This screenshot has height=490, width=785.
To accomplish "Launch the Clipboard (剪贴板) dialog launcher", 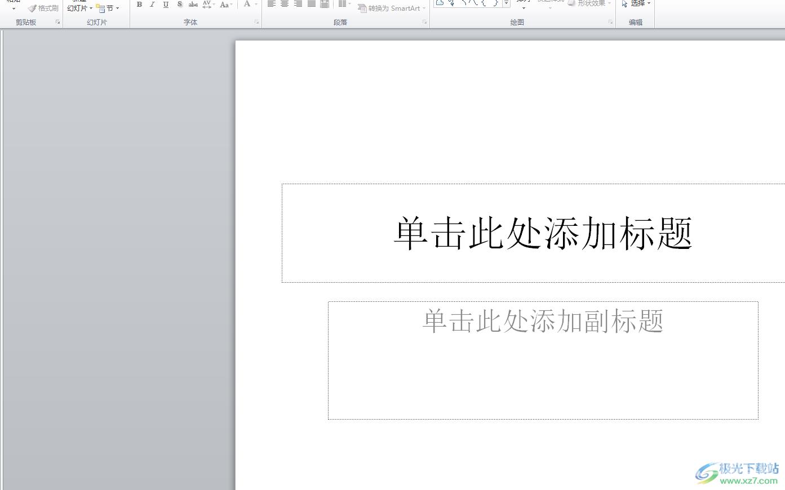I will click(57, 22).
